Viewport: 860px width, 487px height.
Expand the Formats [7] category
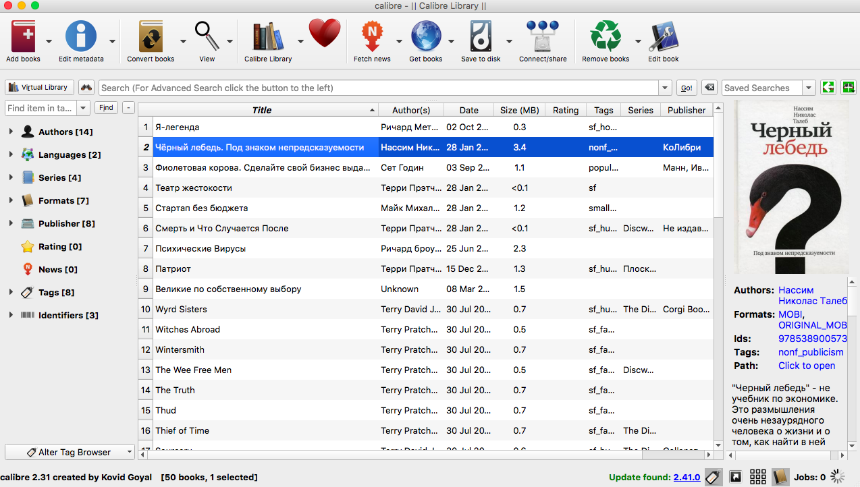pyautogui.click(x=11, y=200)
